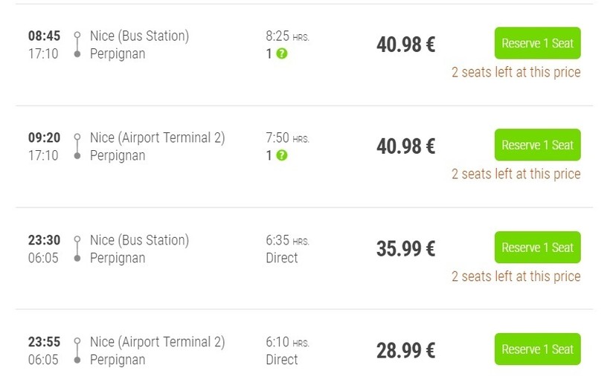Click the 35.99 € price
The image size is (610, 385).
[405, 248]
